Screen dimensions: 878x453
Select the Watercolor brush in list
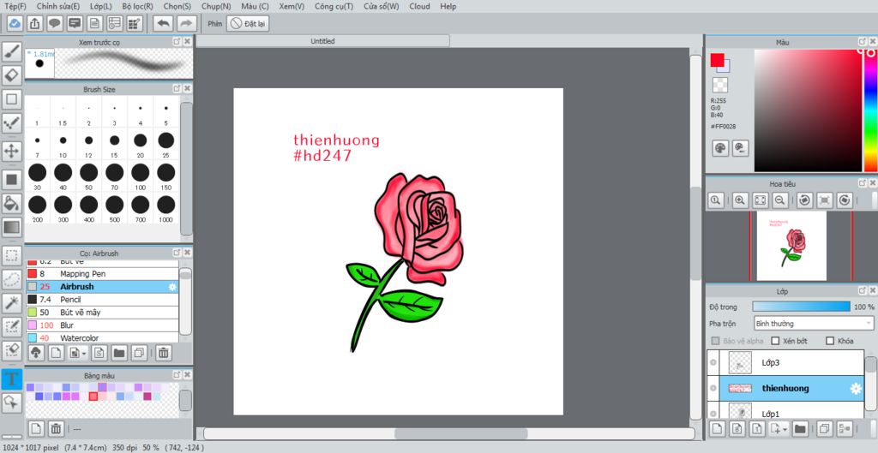point(102,337)
